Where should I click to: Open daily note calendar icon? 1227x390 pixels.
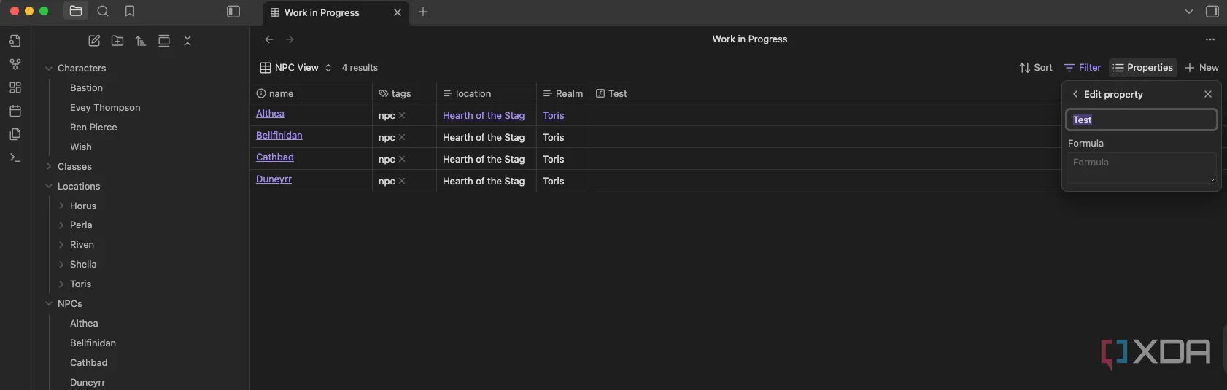tap(15, 111)
